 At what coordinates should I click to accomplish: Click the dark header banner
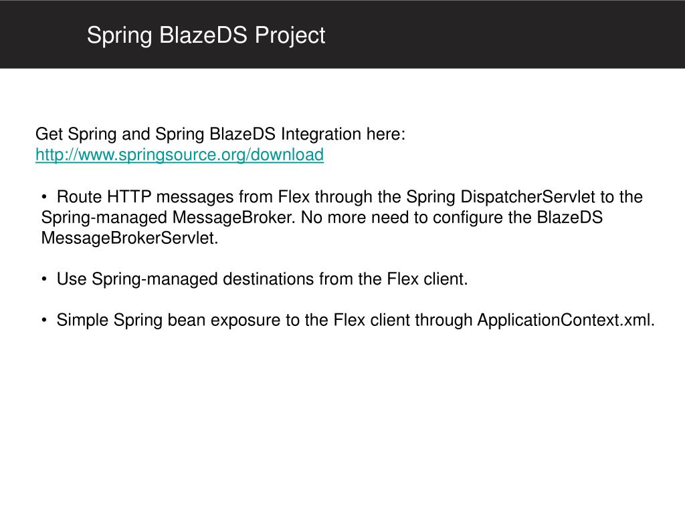(342, 34)
